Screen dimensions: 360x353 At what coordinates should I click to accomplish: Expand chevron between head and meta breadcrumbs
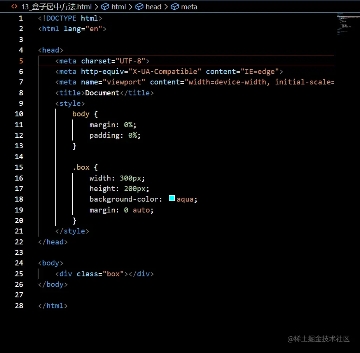pos(166,7)
